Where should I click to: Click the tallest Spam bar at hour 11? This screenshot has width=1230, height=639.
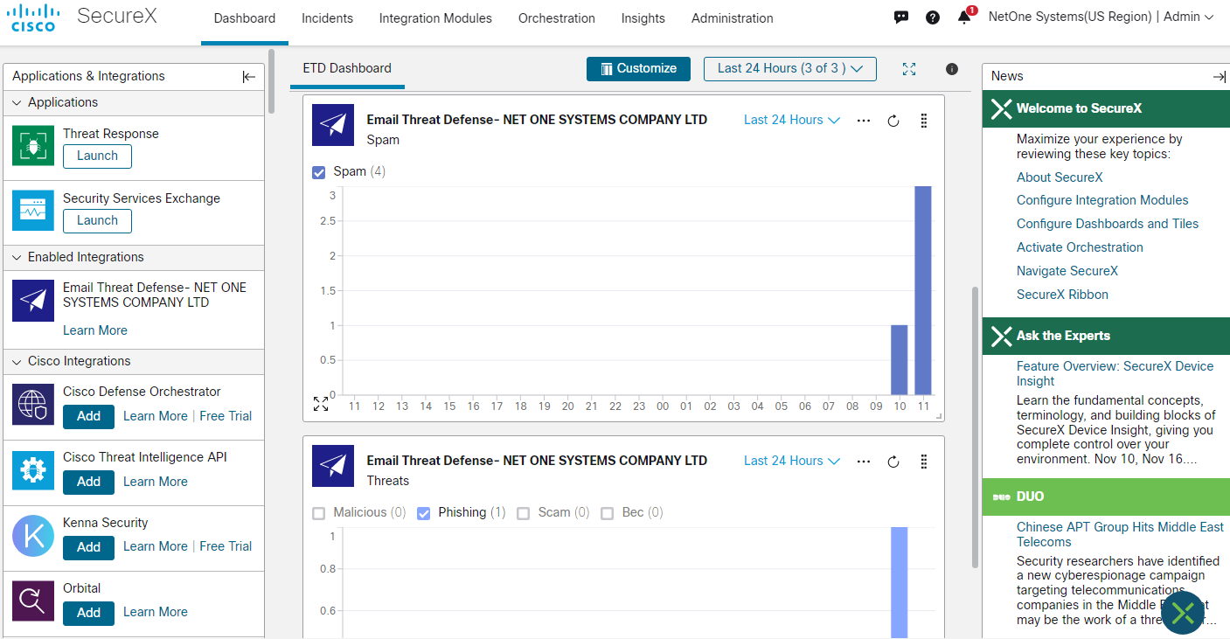tap(923, 290)
